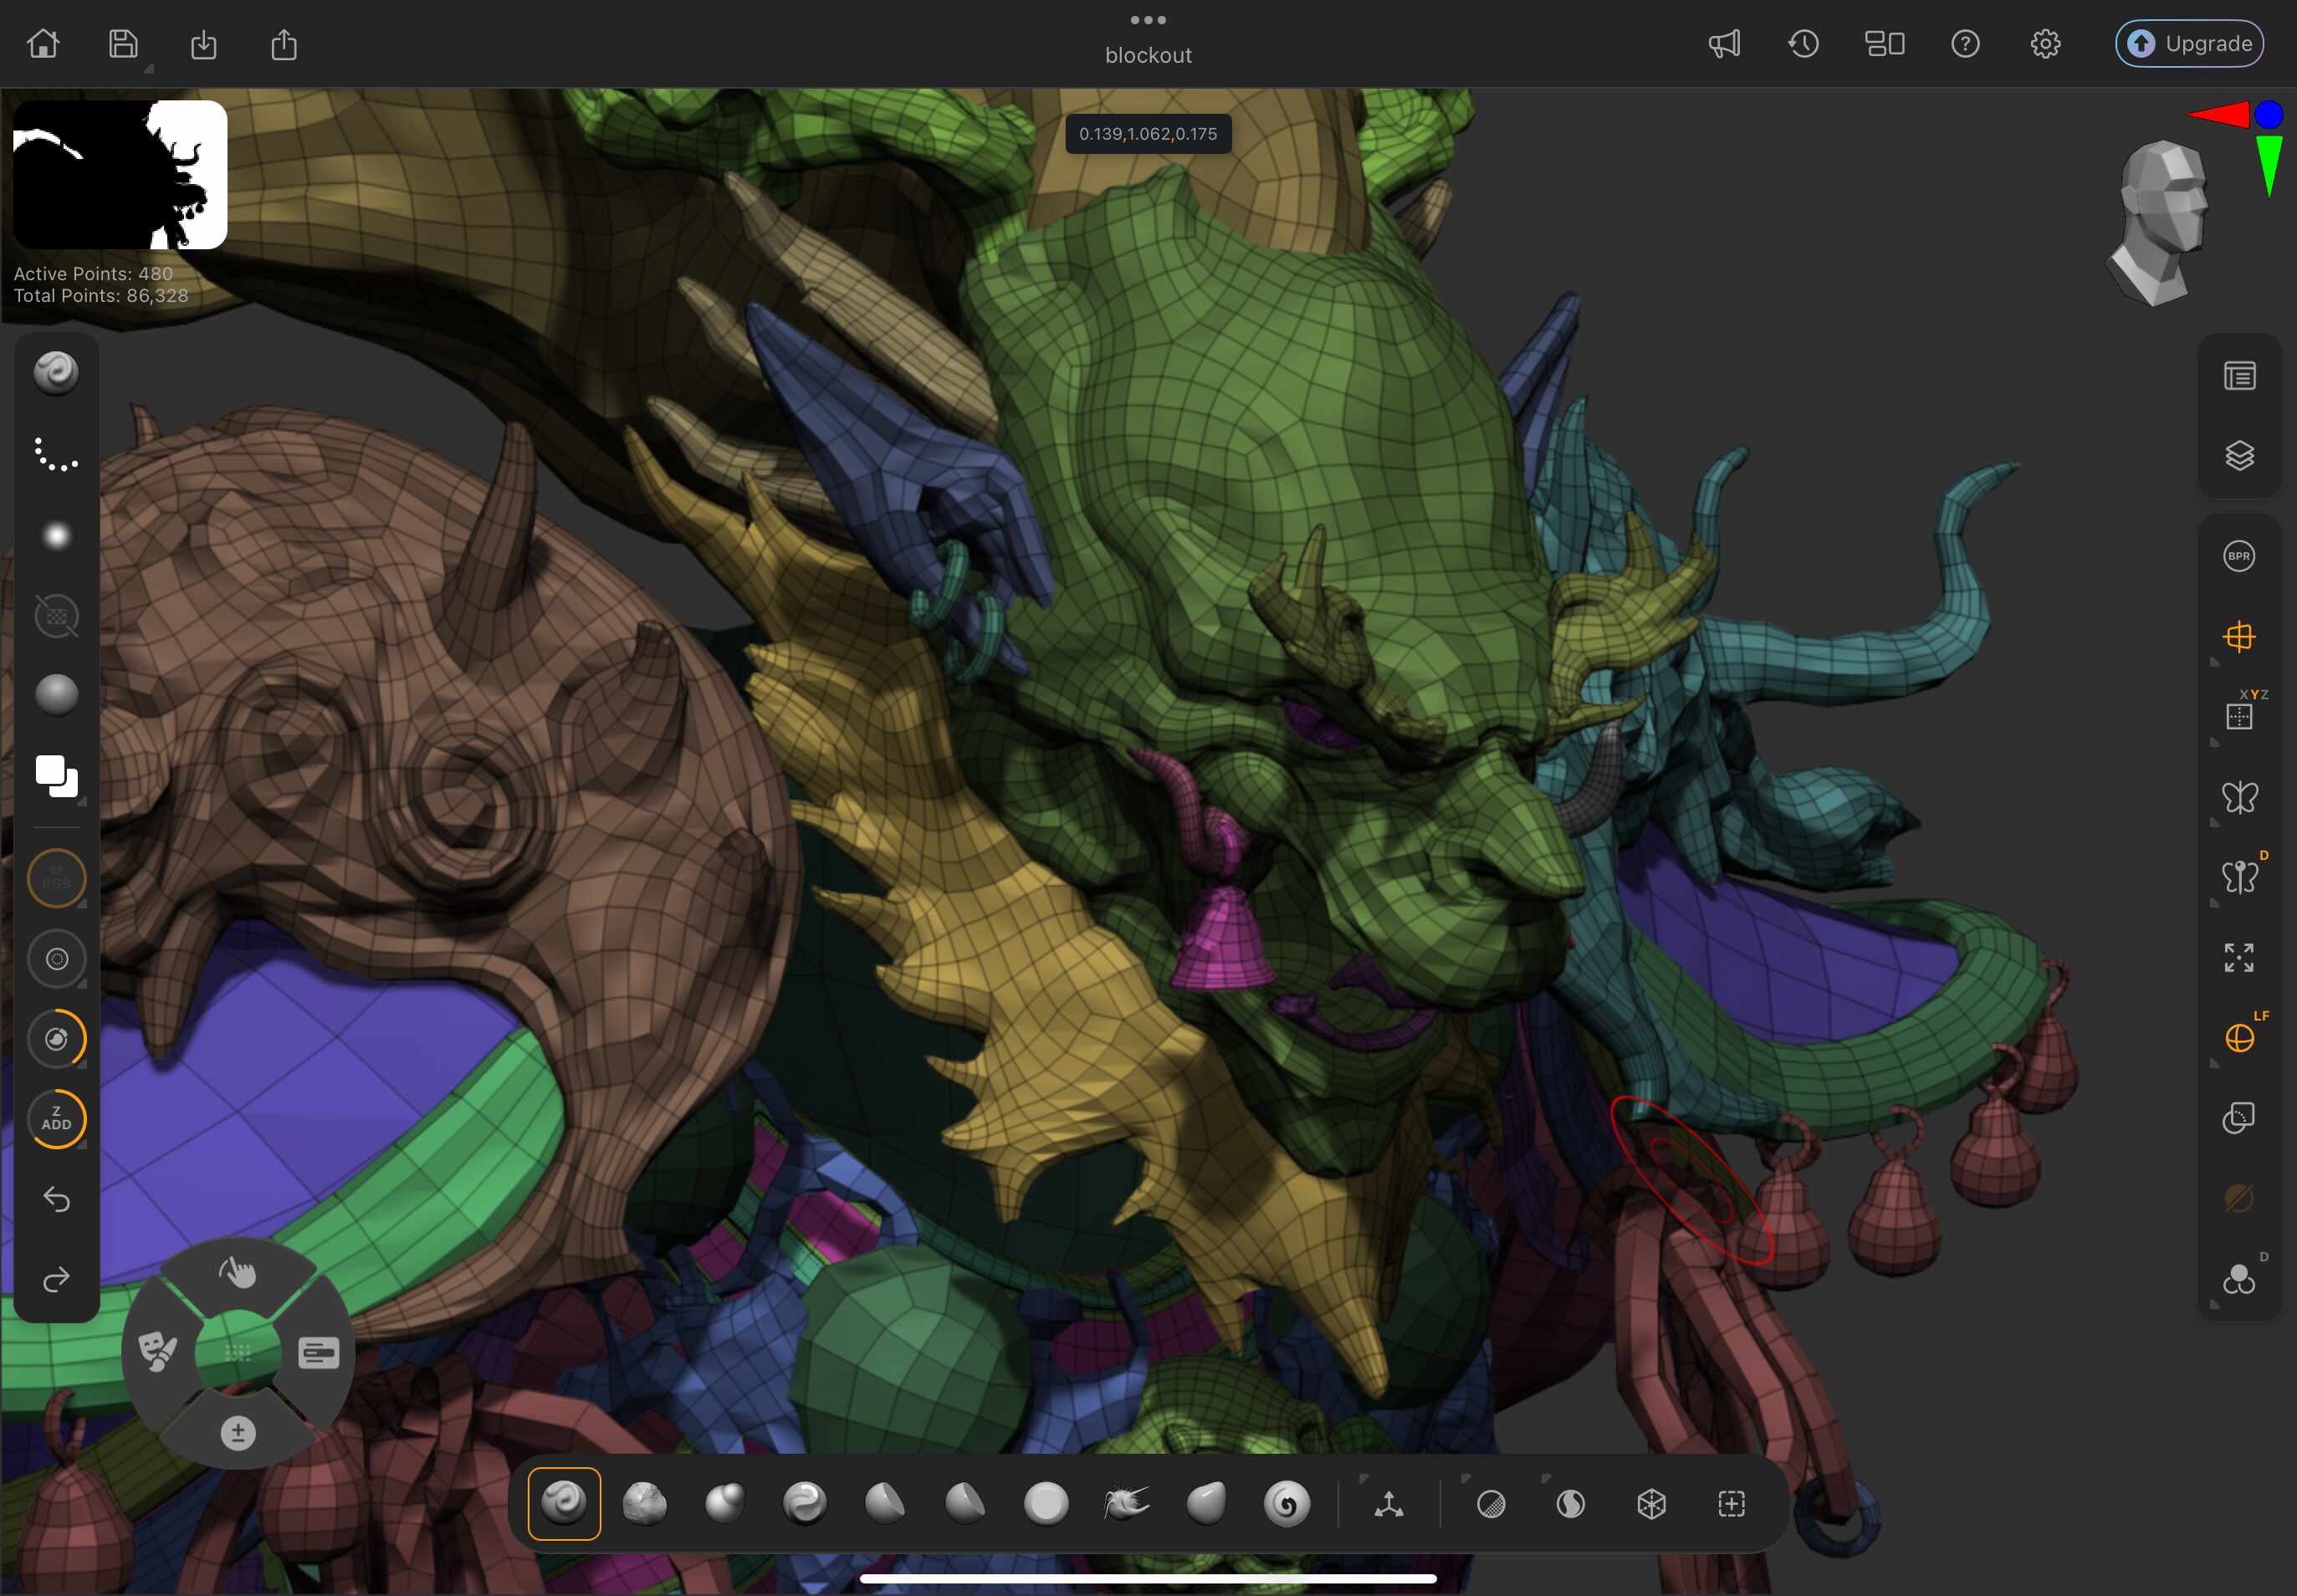Click the frame/fit view arrows icon
2297x1596 pixels.
coord(2239,957)
